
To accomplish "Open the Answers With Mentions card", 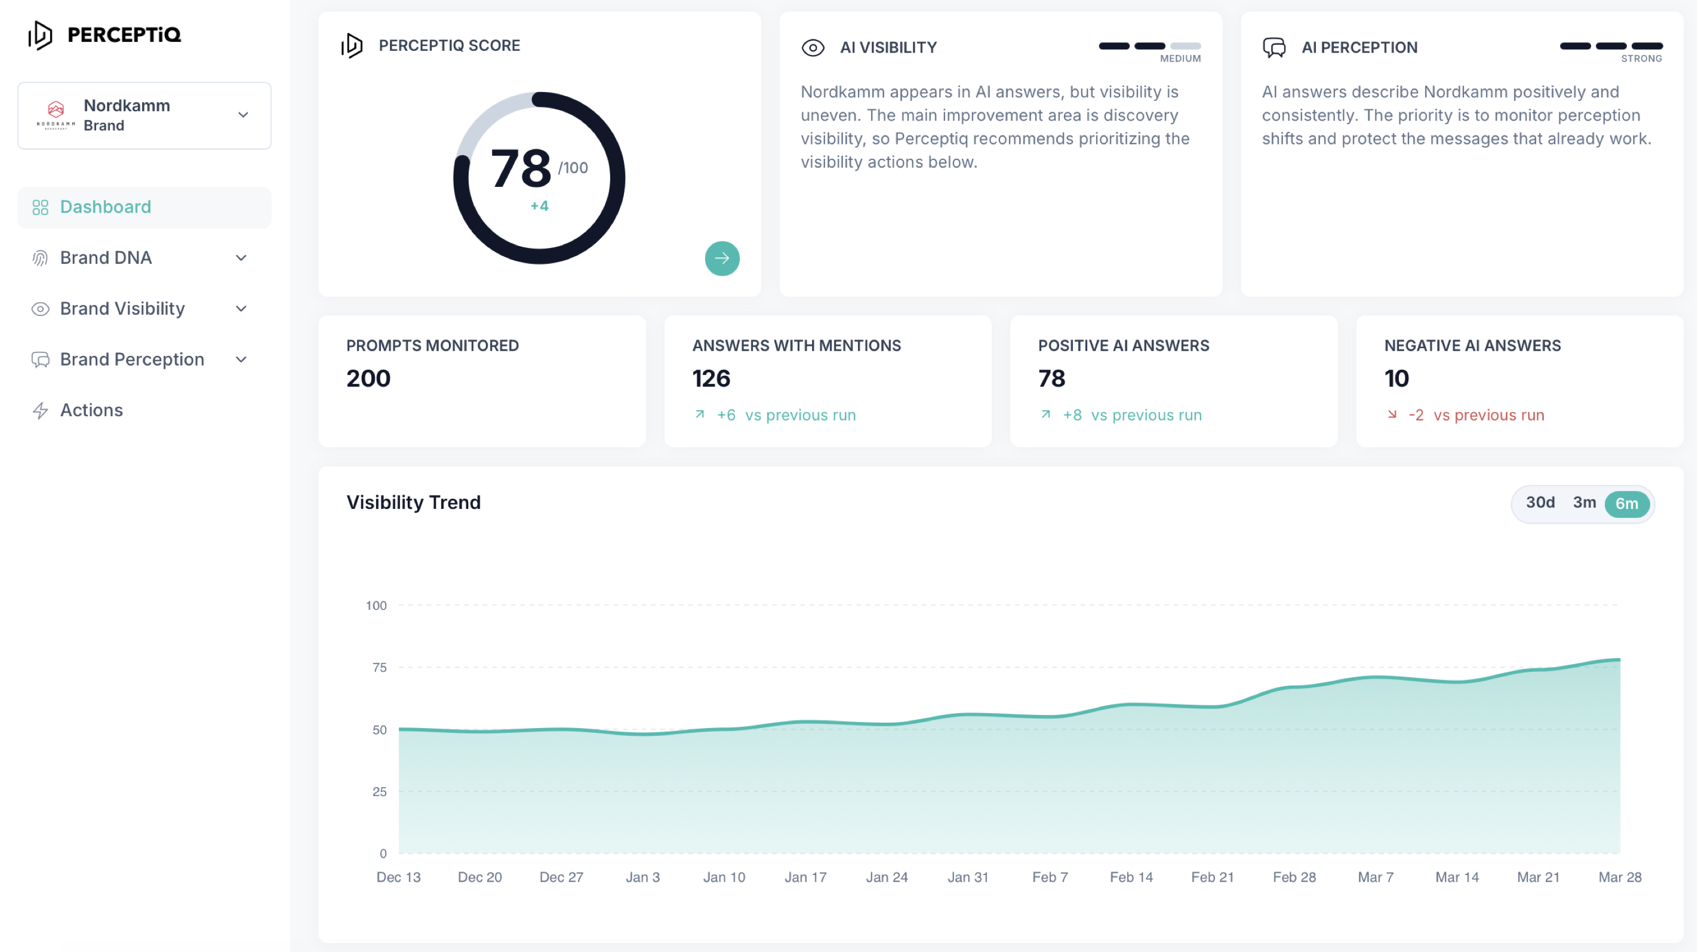I will pyautogui.click(x=828, y=382).
